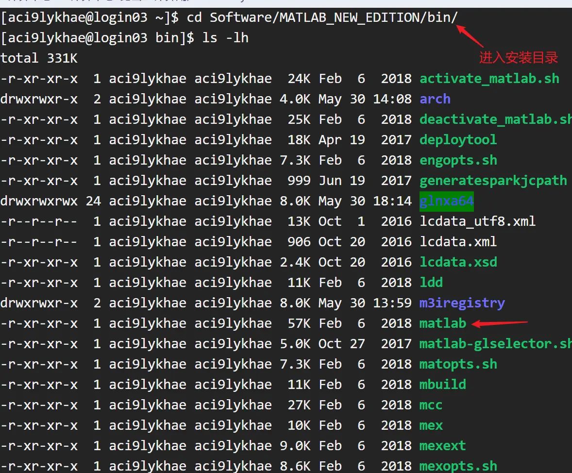Select the Apr 19 date of deploytool
This screenshot has width=572, height=473.
coord(342,140)
